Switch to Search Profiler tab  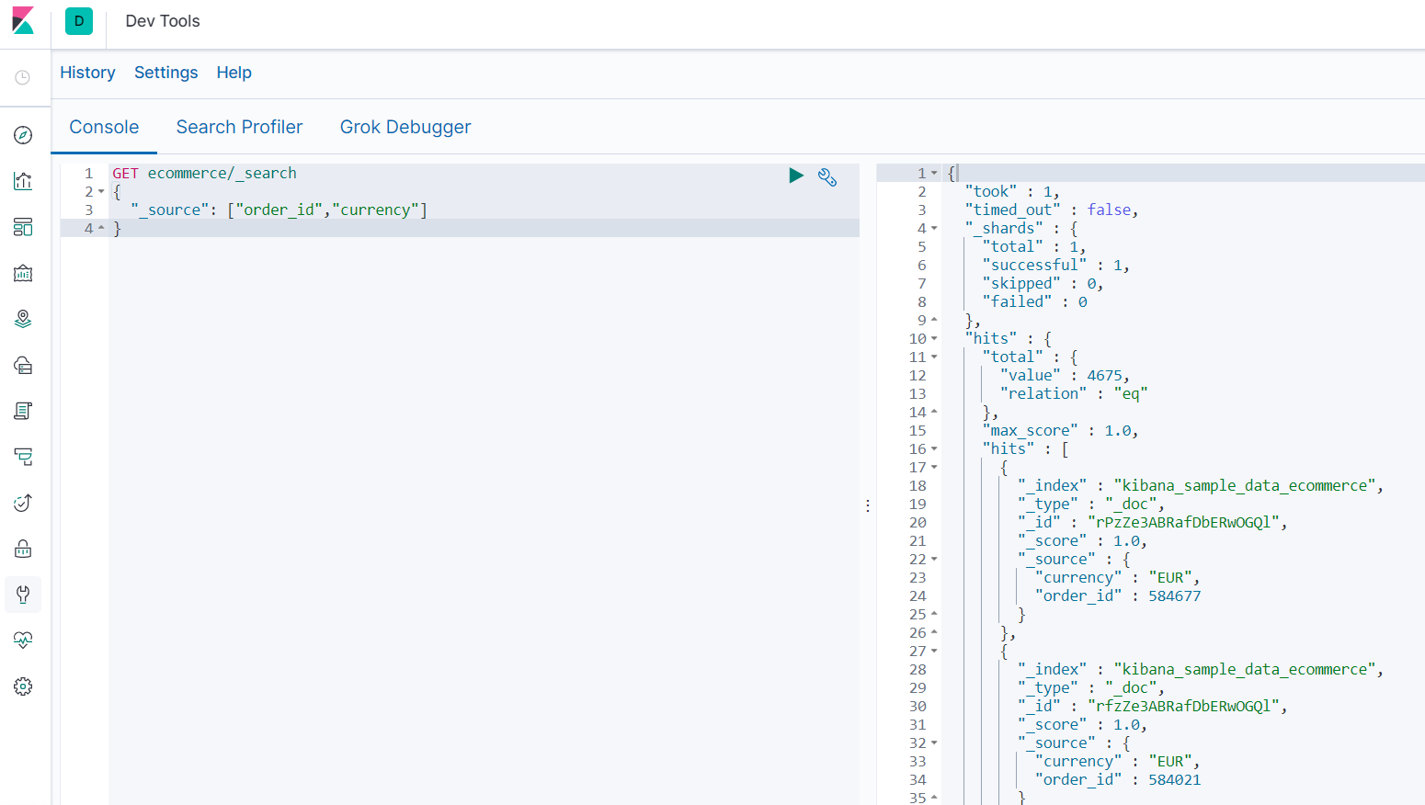click(239, 127)
